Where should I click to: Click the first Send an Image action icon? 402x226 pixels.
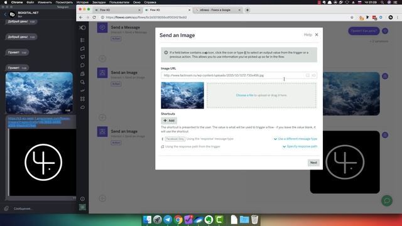click(x=102, y=73)
